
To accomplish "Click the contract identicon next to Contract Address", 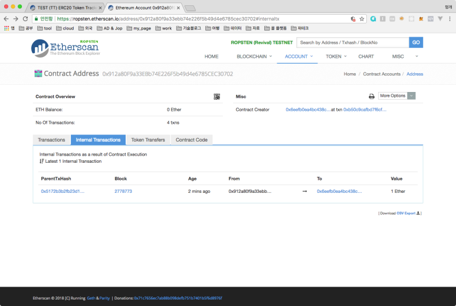I will pyautogui.click(x=38, y=74).
